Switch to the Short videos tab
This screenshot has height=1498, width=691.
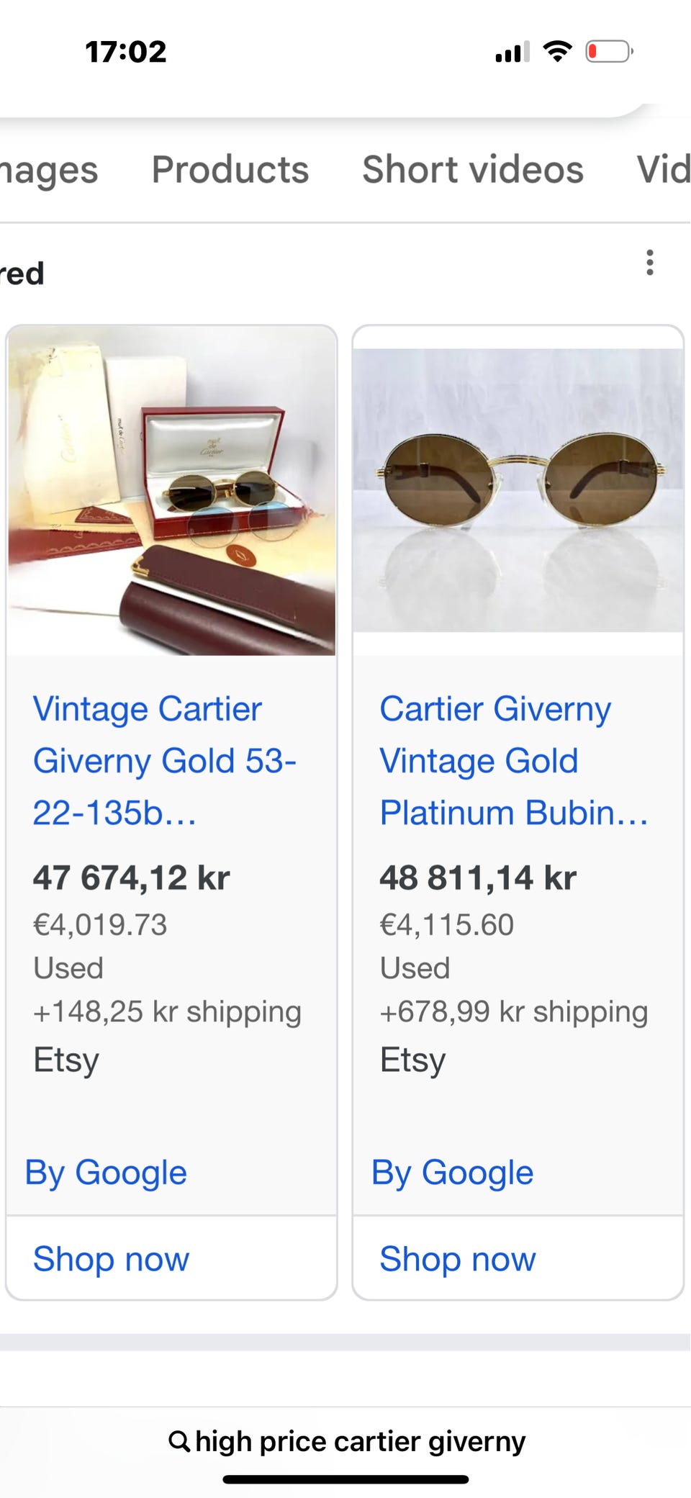473,170
